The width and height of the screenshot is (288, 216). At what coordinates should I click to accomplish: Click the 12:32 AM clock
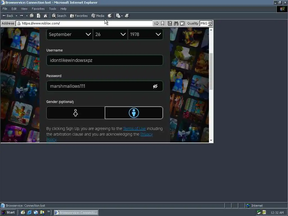(x=277, y=213)
